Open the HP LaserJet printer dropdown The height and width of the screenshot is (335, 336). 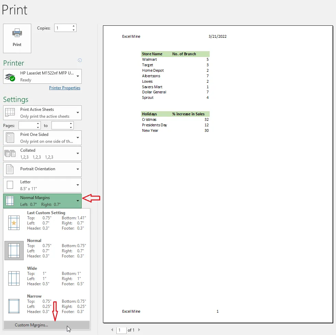pyautogui.click(x=43, y=76)
